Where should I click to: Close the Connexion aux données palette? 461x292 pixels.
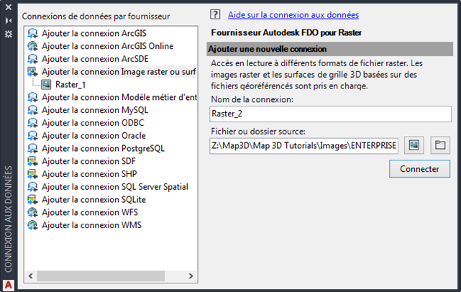pyautogui.click(x=9, y=8)
